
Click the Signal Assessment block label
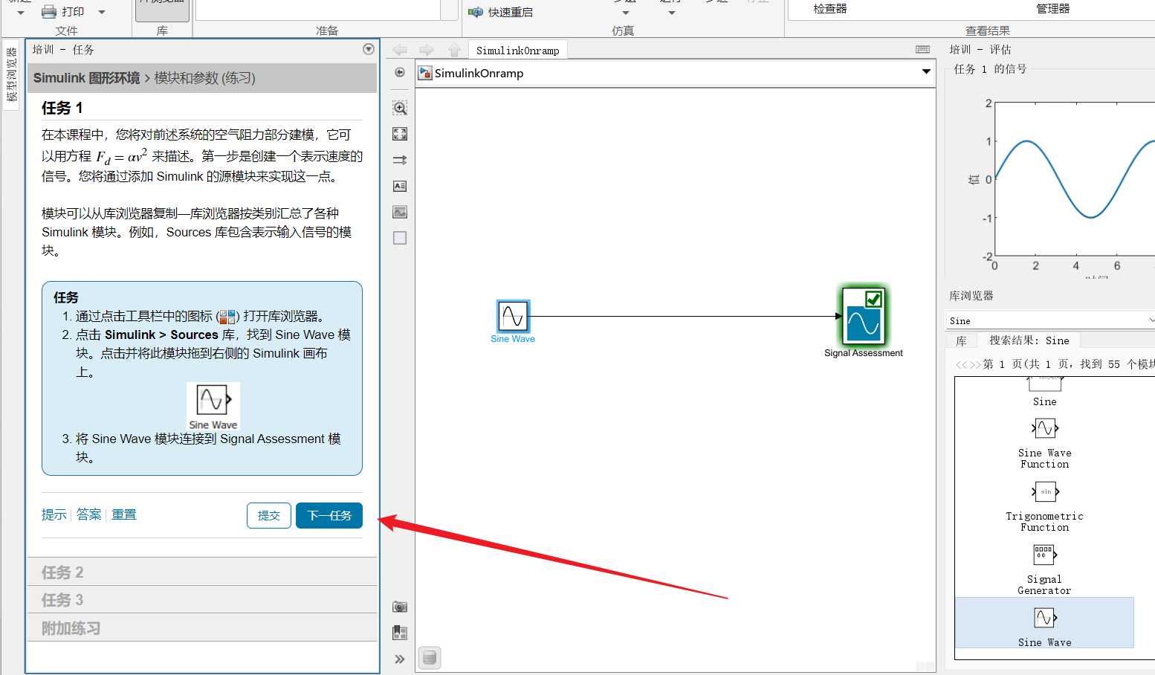click(864, 353)
